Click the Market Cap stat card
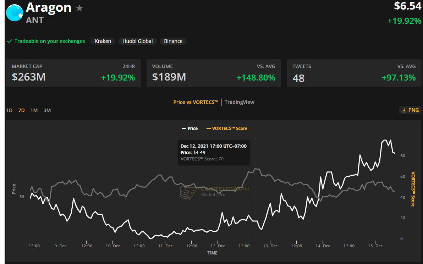This screenshot has width=423, height=264. (73, 73)
